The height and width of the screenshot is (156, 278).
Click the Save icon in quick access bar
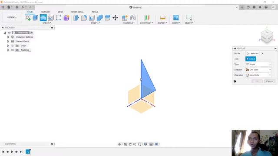point(17,7)
